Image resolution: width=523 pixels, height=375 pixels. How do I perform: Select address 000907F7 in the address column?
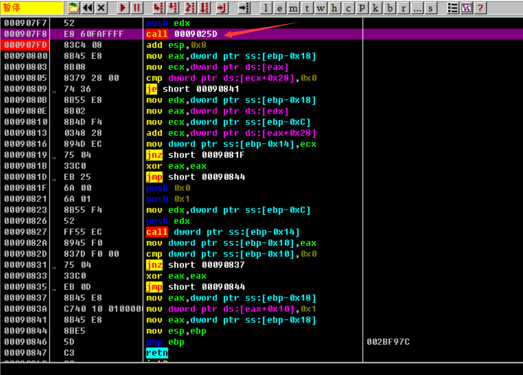[x=25, y=23]
